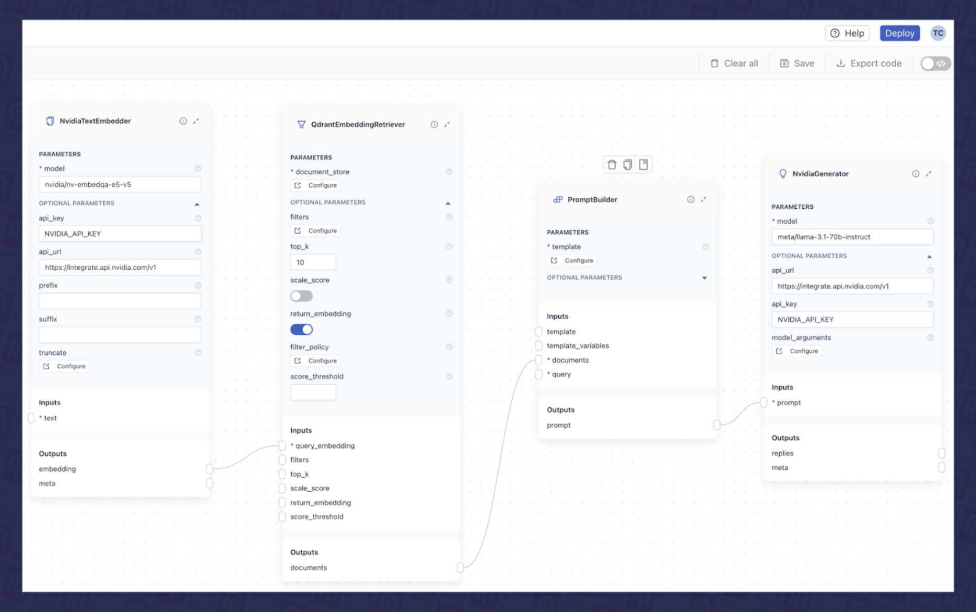976x612 pixels.
Task: Open the TC account avatar menu
Action: click(939, 33)
